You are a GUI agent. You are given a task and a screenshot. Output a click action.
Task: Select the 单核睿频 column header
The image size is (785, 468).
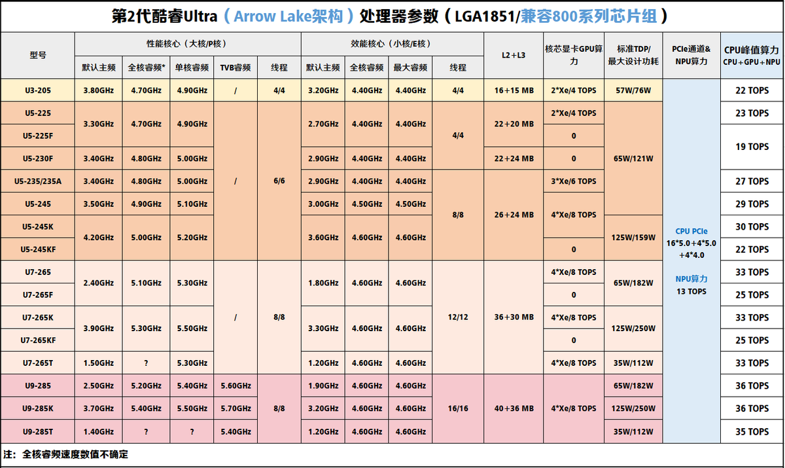pos(192,67)
